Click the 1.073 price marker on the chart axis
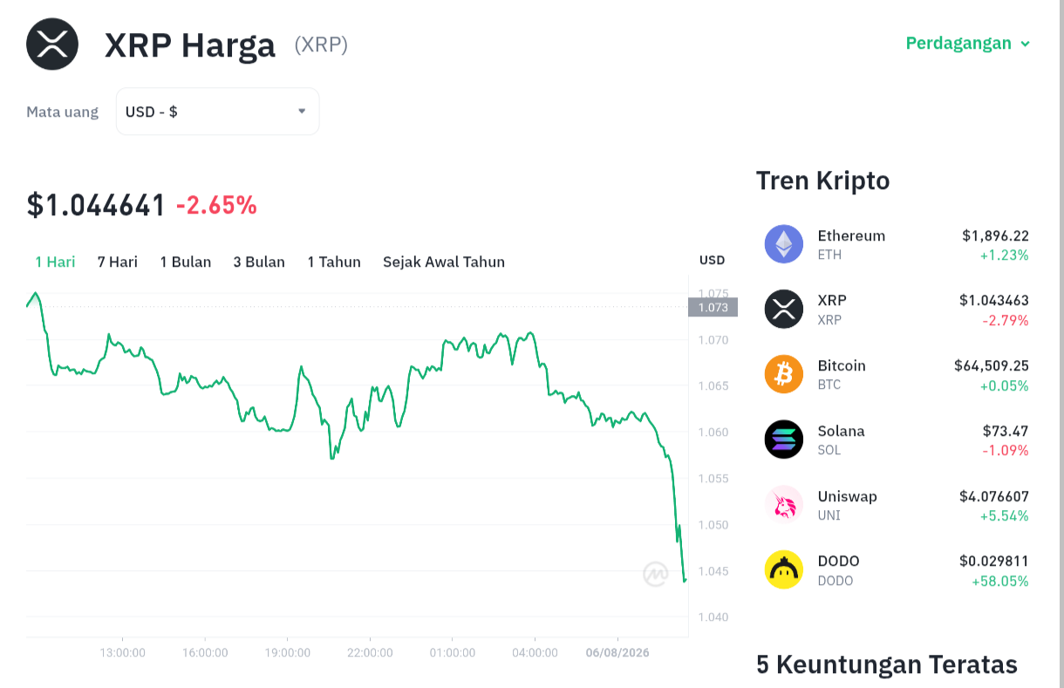The image size is (1064, 688). pos(713,307)
